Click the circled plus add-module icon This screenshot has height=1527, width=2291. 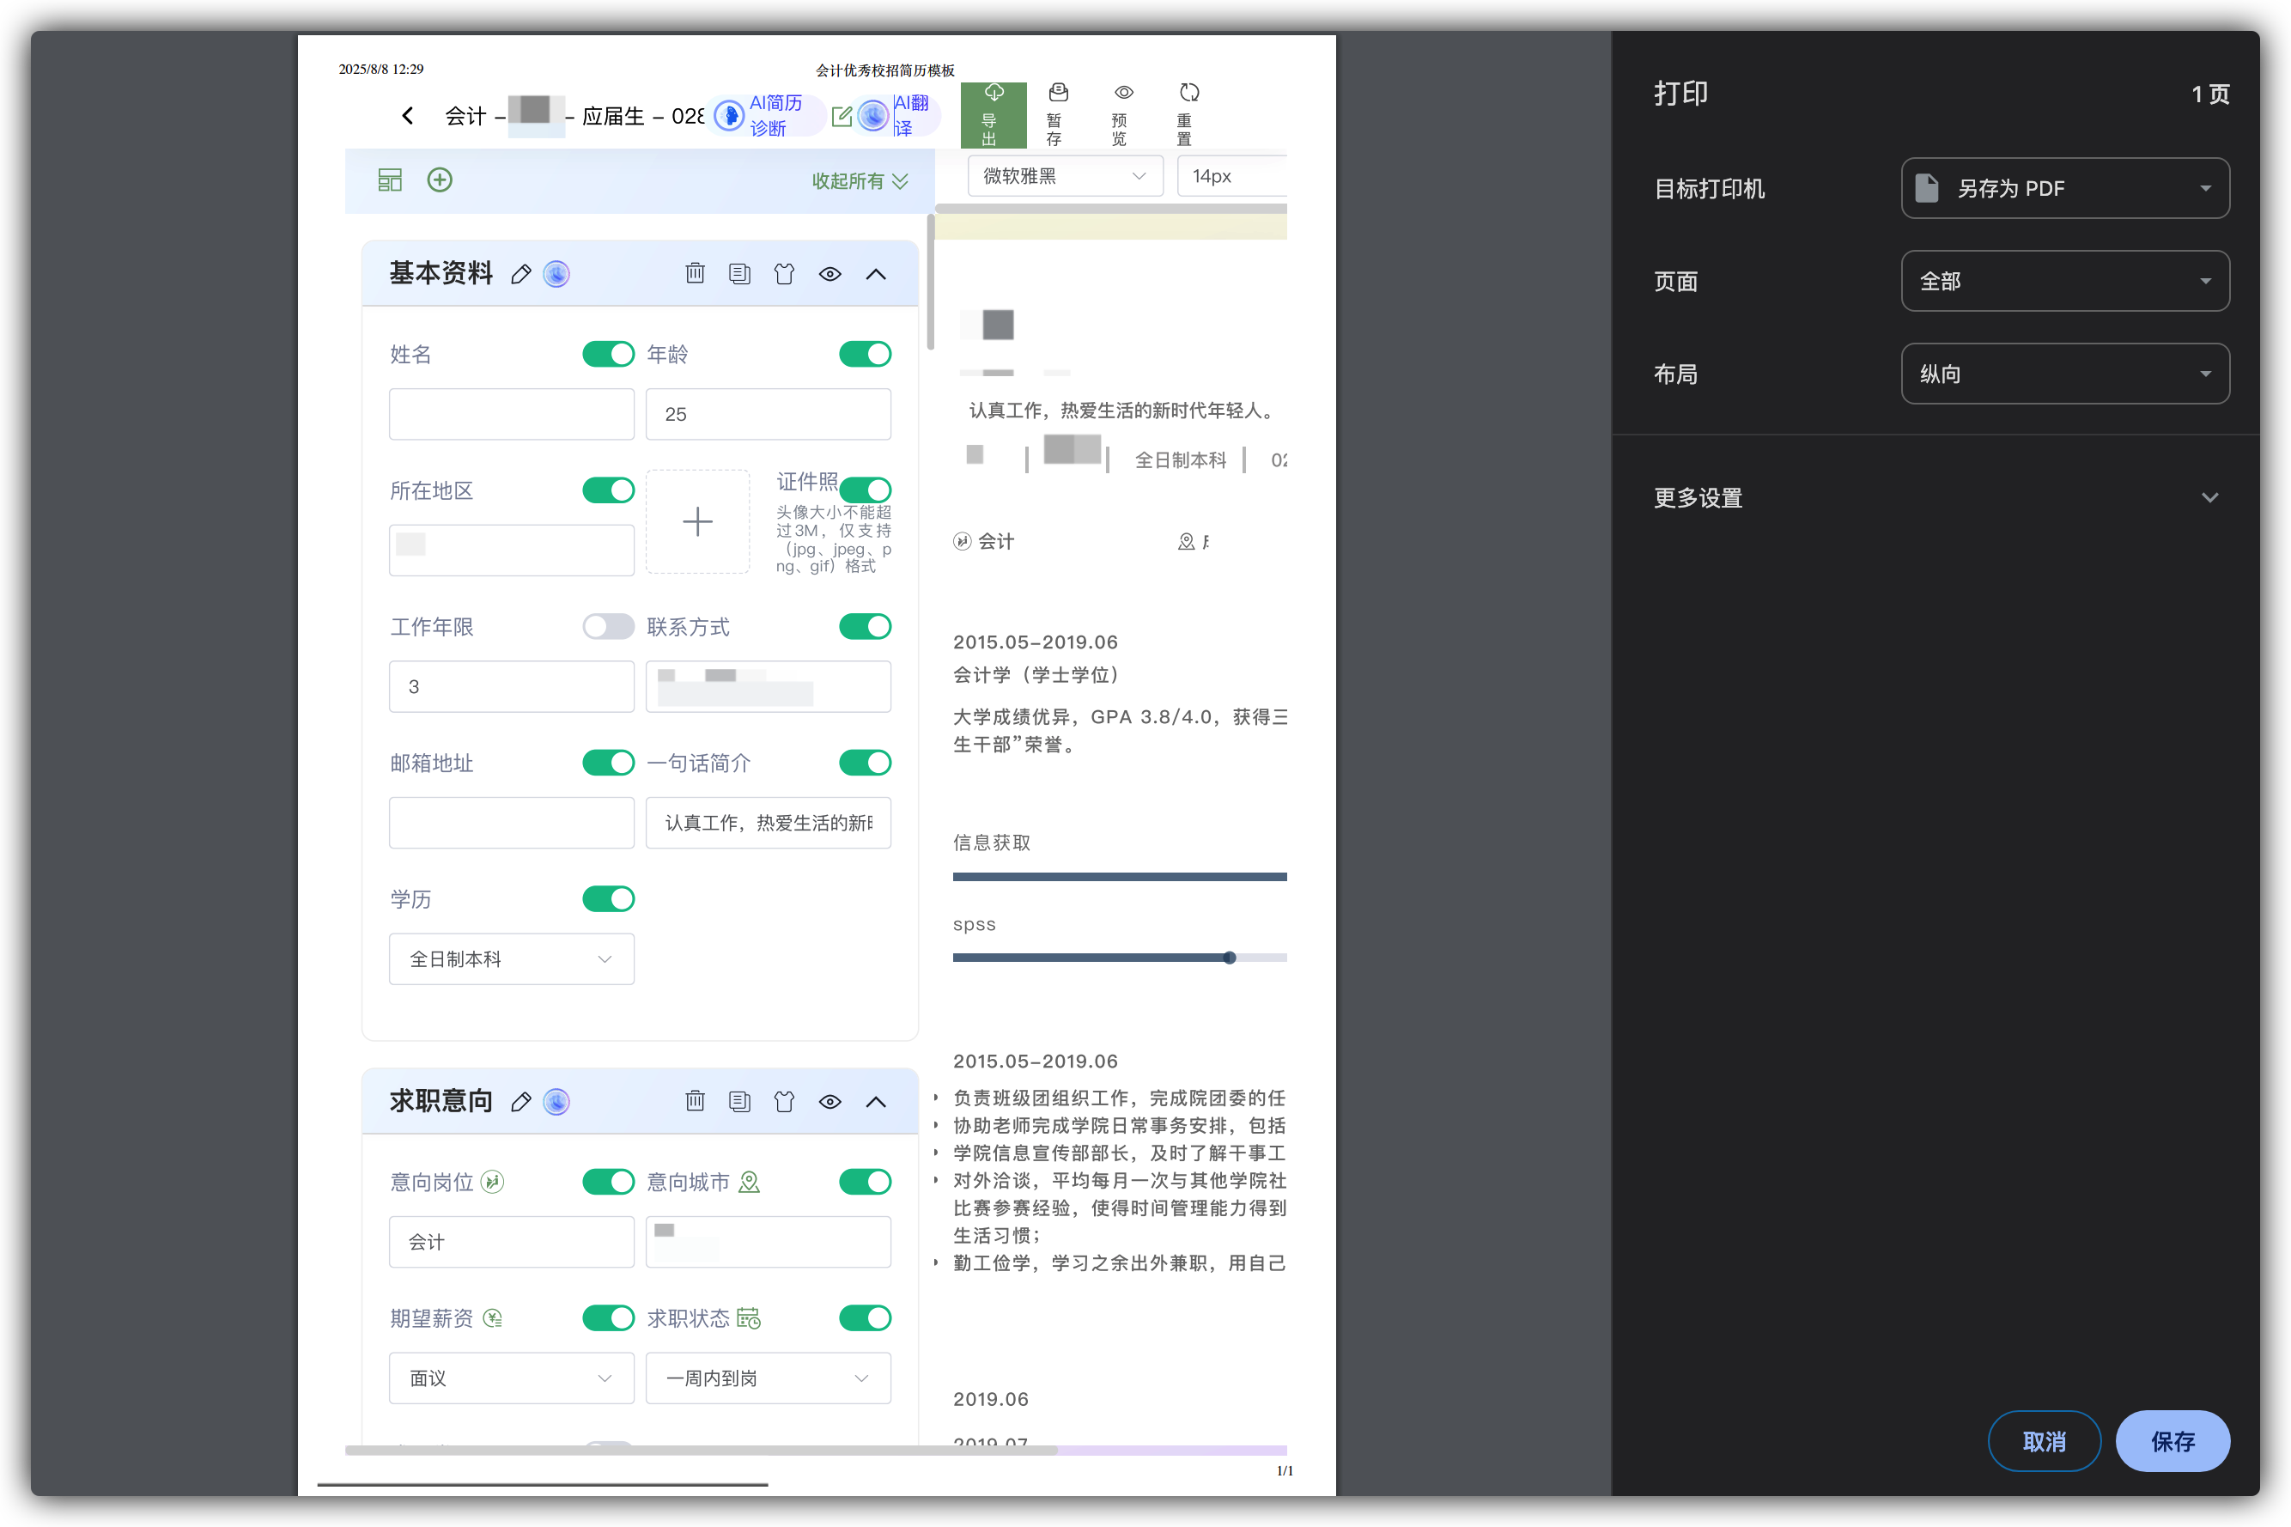click(x=441, y=180)
